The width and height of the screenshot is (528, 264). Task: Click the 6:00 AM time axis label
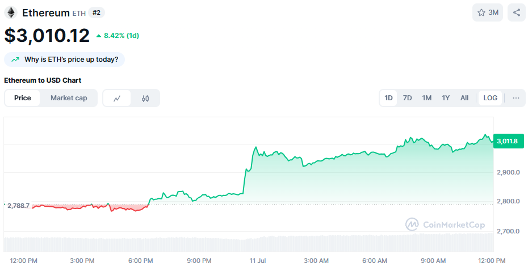[375, 261]
